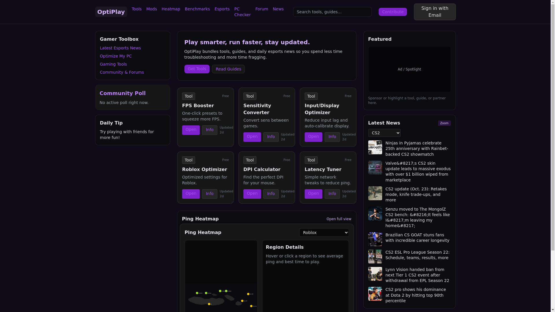Click the OptiPlay logo
The width and height of the screenshot is (555, 312).
coord(111,12)
